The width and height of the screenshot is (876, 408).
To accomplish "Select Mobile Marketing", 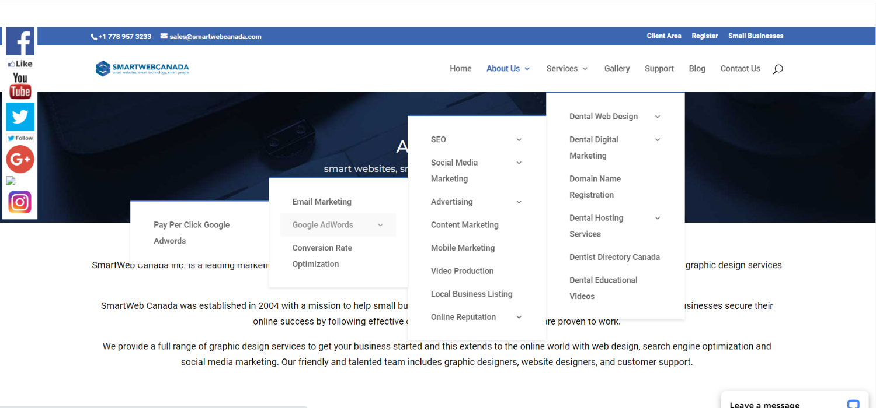I will (x=463, y=248).
